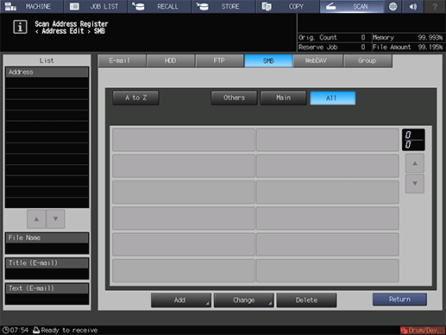
Task: Open the globe language icon
Action: click(x=393, y=6)
